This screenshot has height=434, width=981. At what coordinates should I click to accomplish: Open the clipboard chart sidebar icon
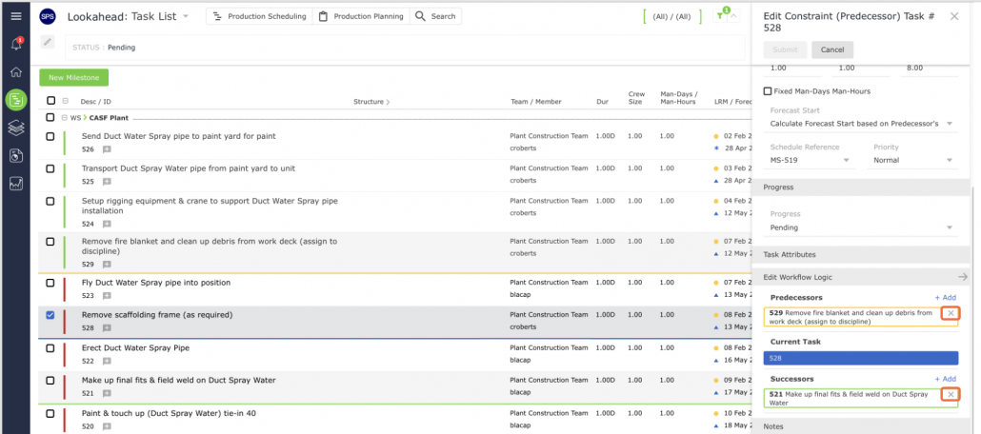coord(16,156)
